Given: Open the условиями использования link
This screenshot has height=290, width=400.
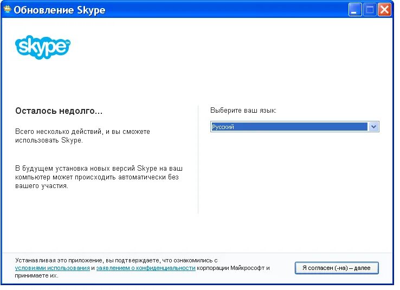Looking at the screenshot, I should coord(52,268).
